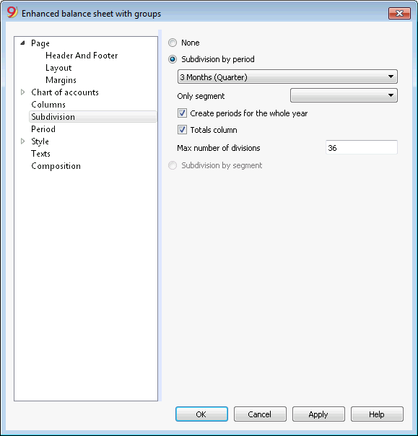This screenshot has height=436, width=418.
Task: Confirm settings with the OK button
Action: 201,414
